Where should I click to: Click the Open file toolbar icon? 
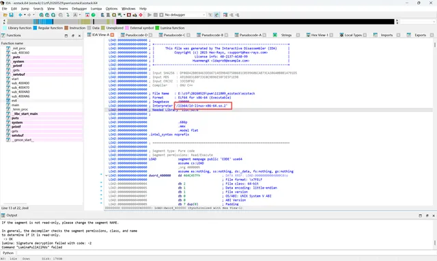click(5, 15)
